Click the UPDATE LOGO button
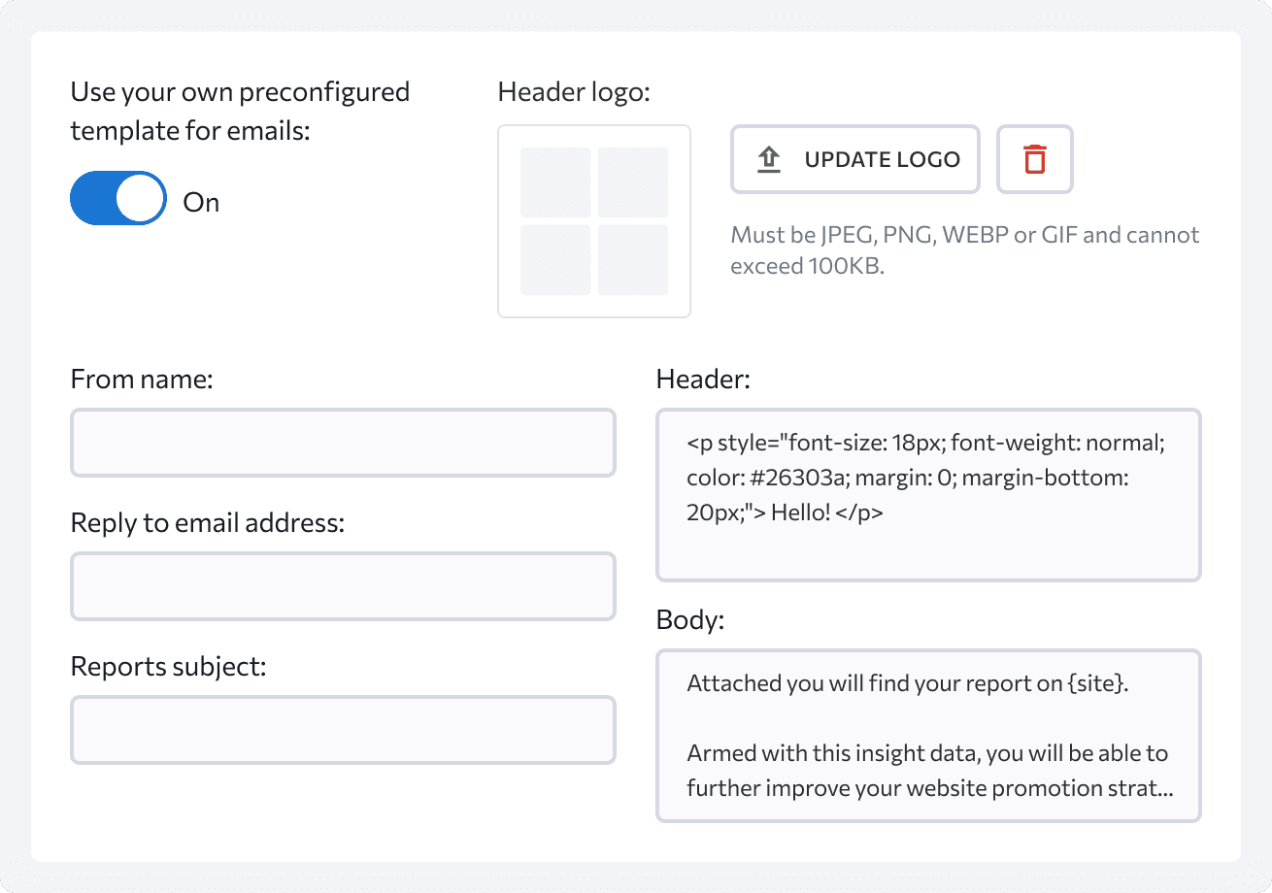1272x893 pixels. 854,159
